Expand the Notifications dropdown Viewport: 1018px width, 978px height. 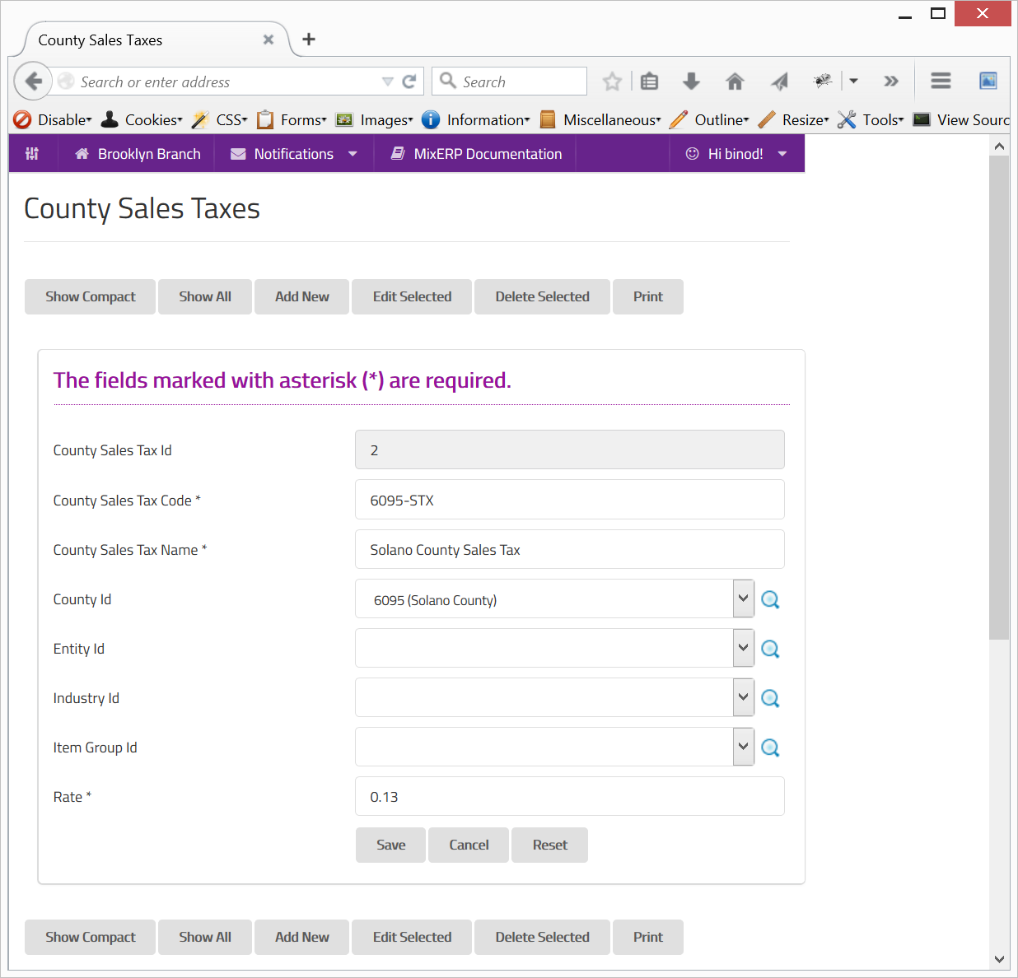tap(294, 154)
